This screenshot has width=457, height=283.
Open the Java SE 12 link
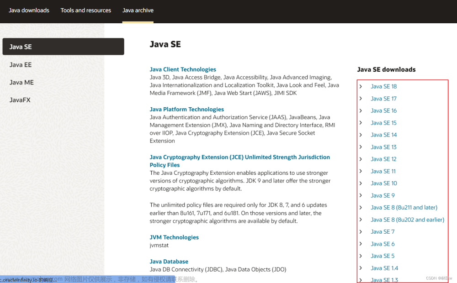pos(383,159)
